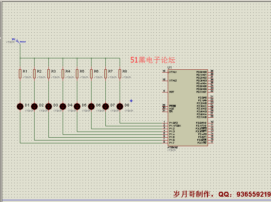Screen dimensions: 271x202
Task: Click the P1.6 pin label
Action: click(x=172, y=140)
